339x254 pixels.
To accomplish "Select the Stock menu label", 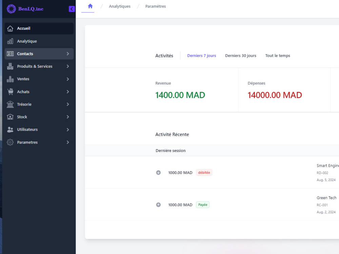I will [22, 117].
